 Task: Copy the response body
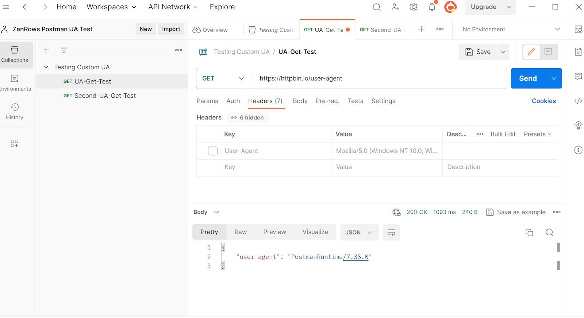pos(529,232)
